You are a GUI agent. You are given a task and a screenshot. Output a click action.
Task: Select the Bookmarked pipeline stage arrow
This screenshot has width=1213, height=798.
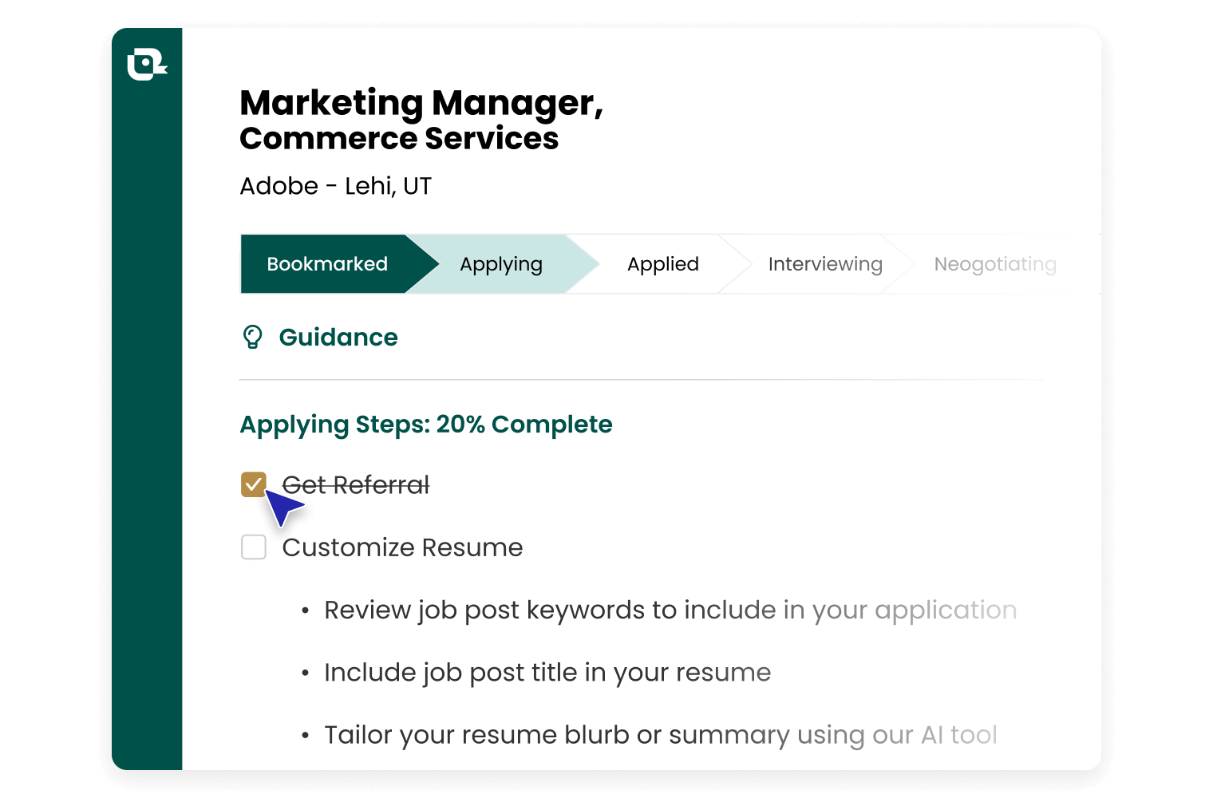point(327,263)
